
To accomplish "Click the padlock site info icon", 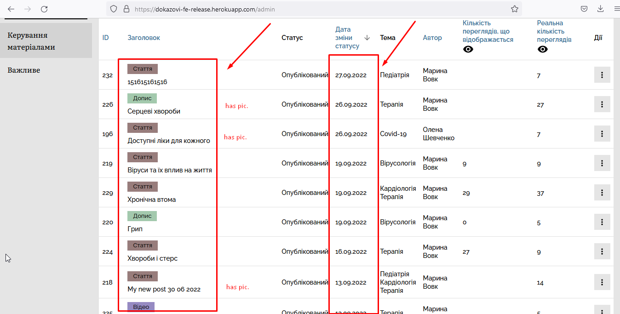I will [x=126, y=9].
